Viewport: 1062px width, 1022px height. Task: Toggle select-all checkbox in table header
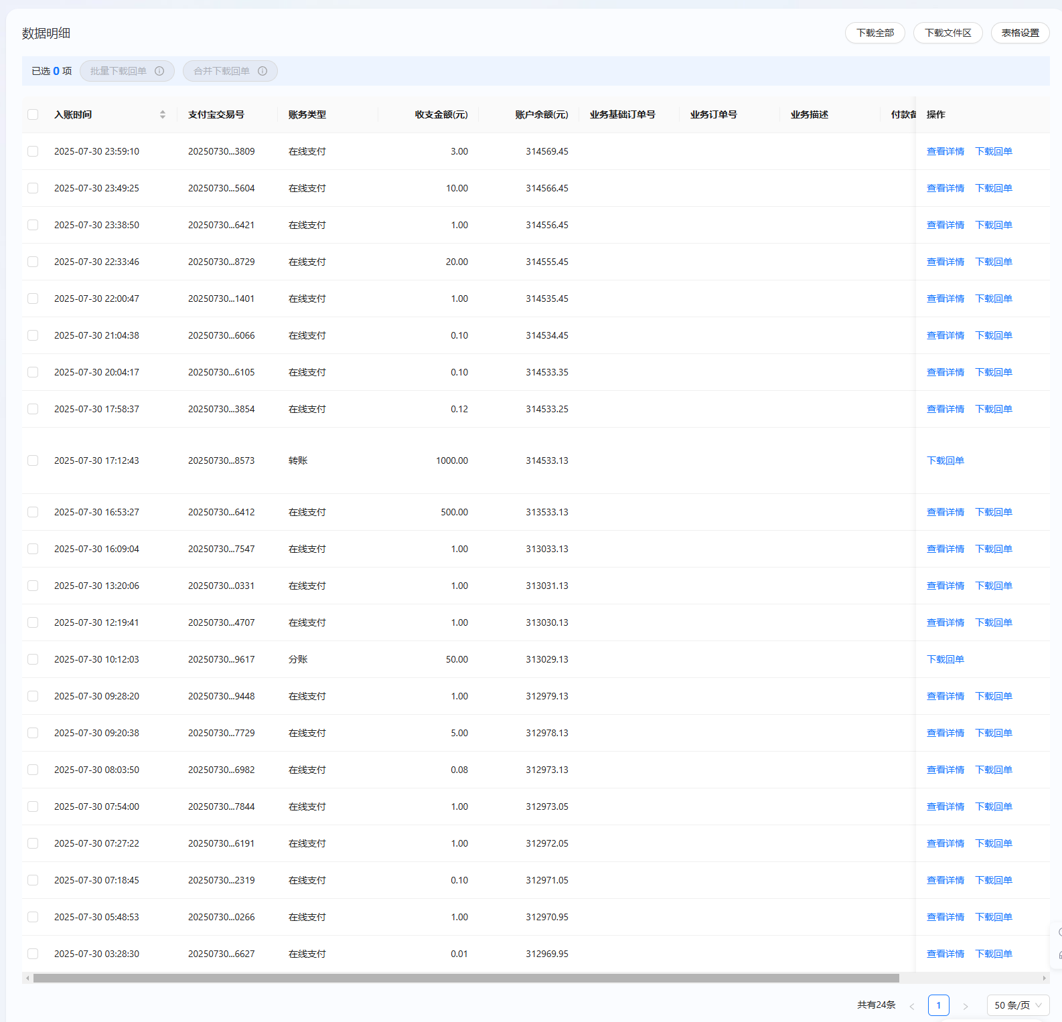click(x=33, y=114)
